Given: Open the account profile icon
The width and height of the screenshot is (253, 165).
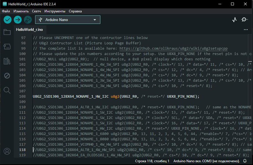Looking at the screenshot, I should (x=7, y=151).
